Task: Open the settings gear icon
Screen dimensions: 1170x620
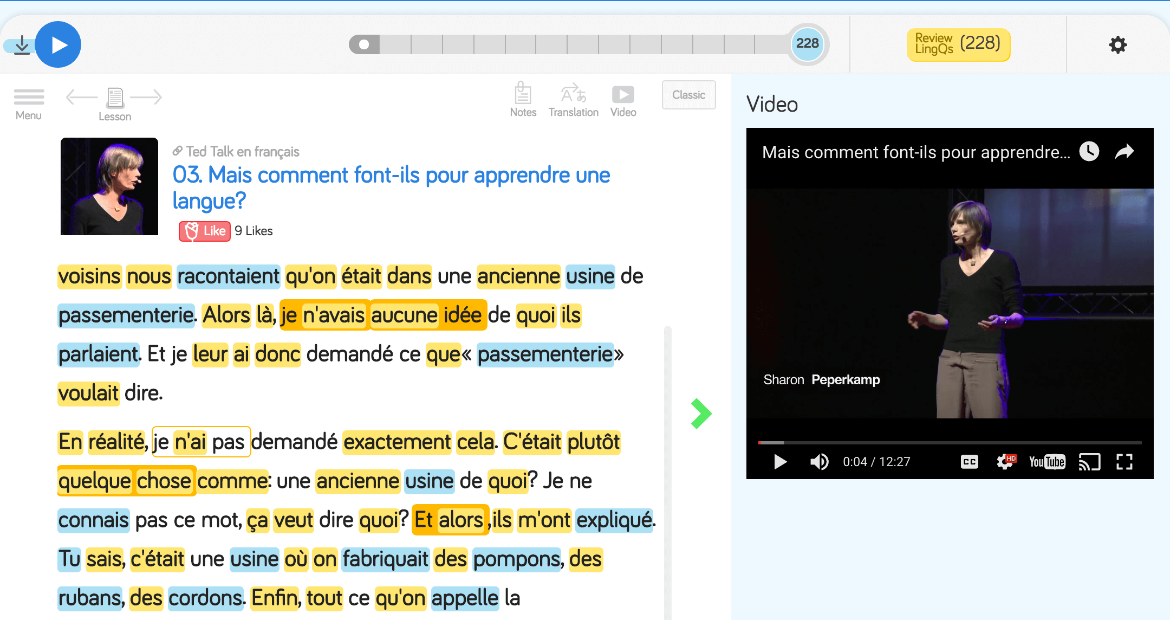Action: click(1117, 44)
